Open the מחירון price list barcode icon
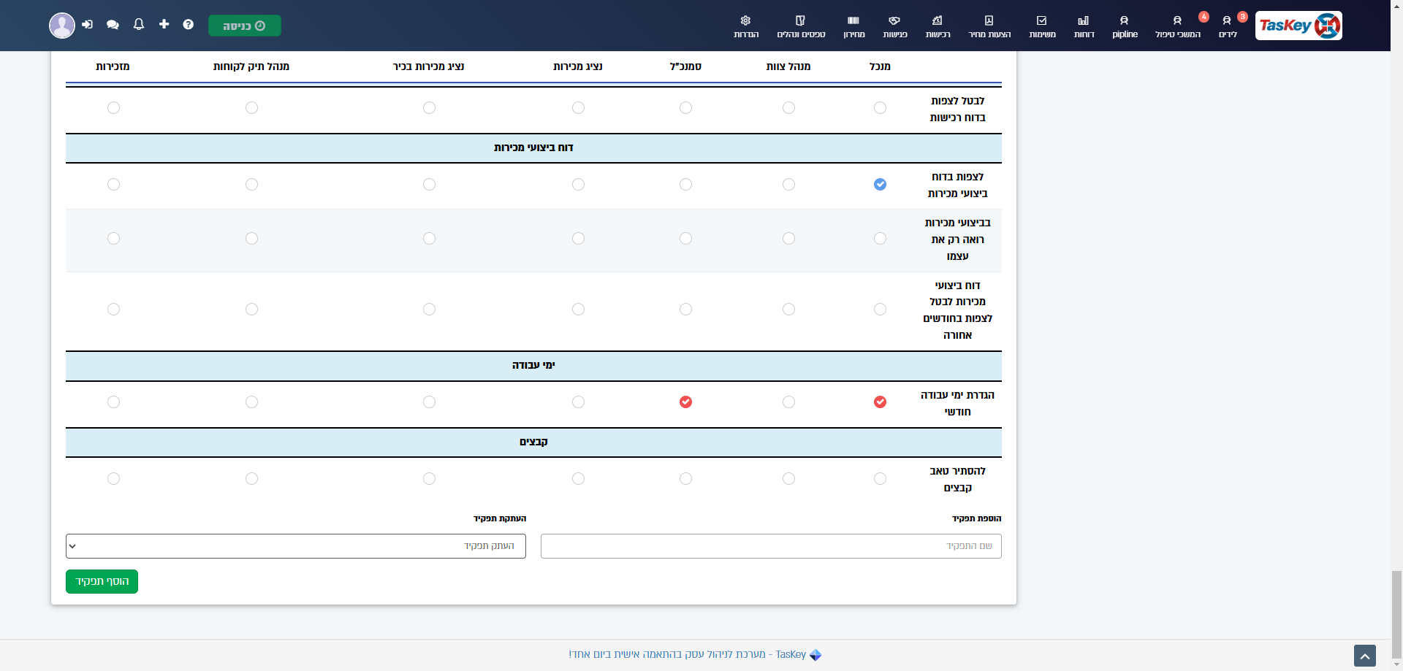Image resolution: width=1403 pixels, height=671 pixels. (853, 20)
